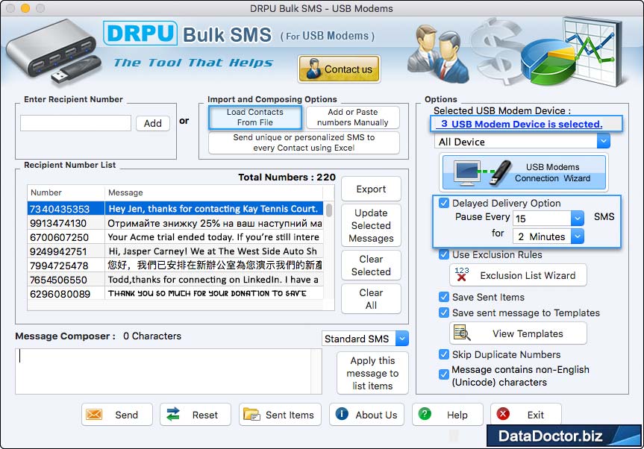
Task: Click the DataDoctor.biz banner
Action: click(x=564, y=436)
